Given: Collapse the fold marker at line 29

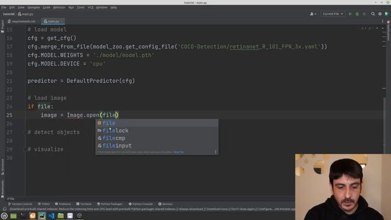Looking at the screenshot, I should 24,149.
